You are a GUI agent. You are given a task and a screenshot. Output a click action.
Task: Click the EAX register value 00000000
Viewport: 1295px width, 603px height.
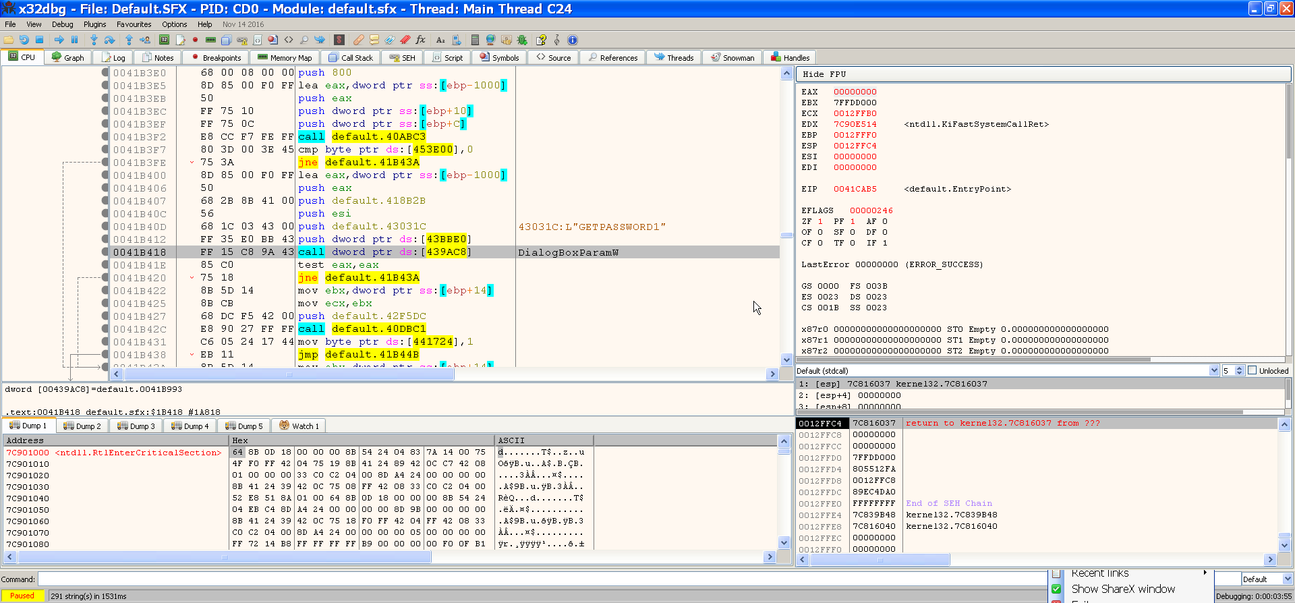[x=855, y=92]
